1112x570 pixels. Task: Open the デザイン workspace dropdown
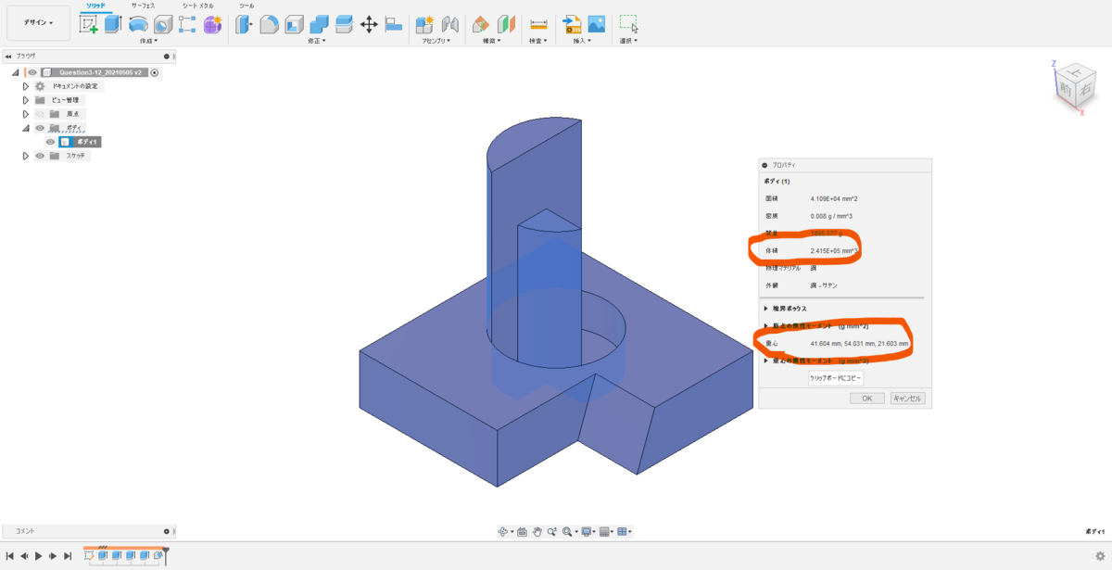[38, 22]
